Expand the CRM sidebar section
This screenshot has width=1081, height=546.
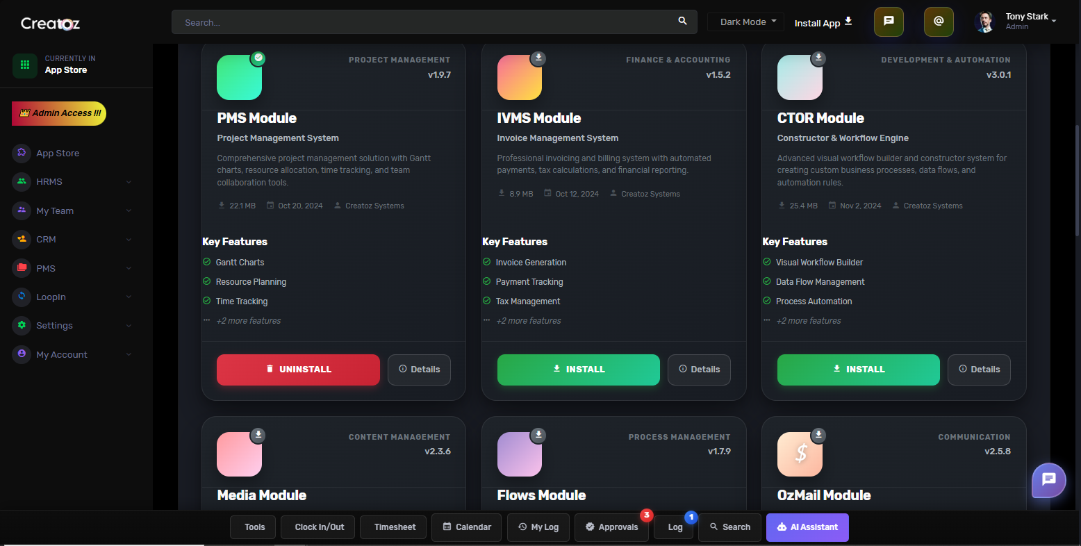pos(73,240)
